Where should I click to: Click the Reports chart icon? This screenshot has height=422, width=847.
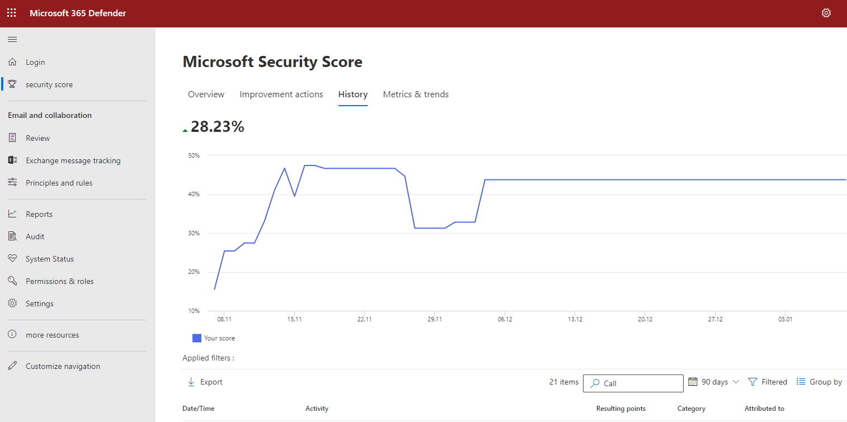click(x=12, y=214)
